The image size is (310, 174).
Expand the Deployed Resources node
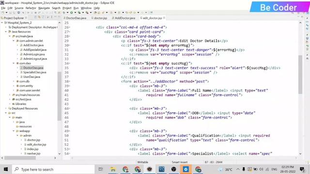[x=6, y=108]
